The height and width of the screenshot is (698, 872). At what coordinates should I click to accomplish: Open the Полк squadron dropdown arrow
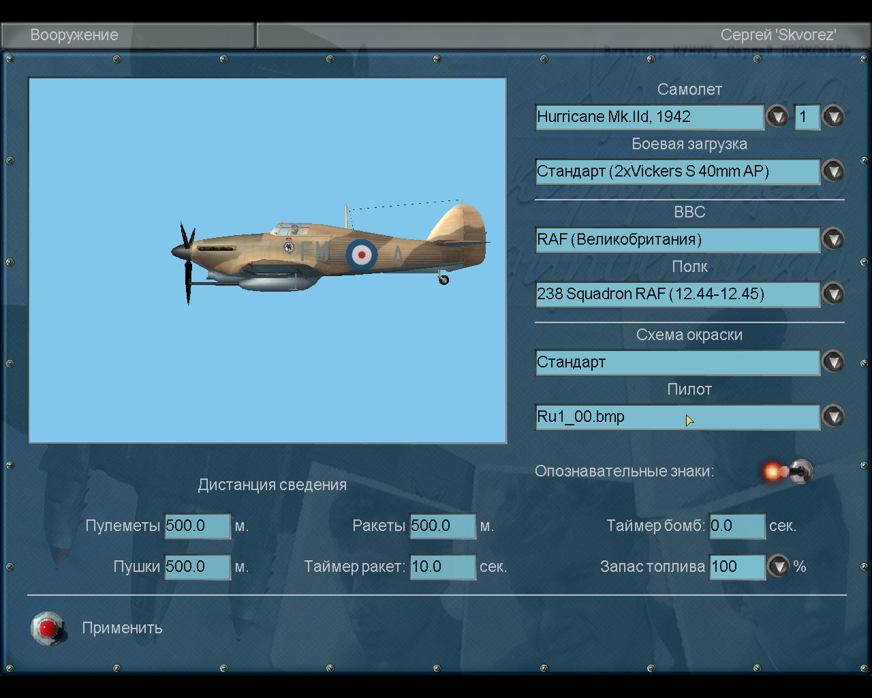click(x=833, y=294)
